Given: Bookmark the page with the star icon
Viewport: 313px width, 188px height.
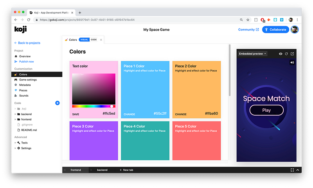Looking at the screenshot, I should (248, 20).
